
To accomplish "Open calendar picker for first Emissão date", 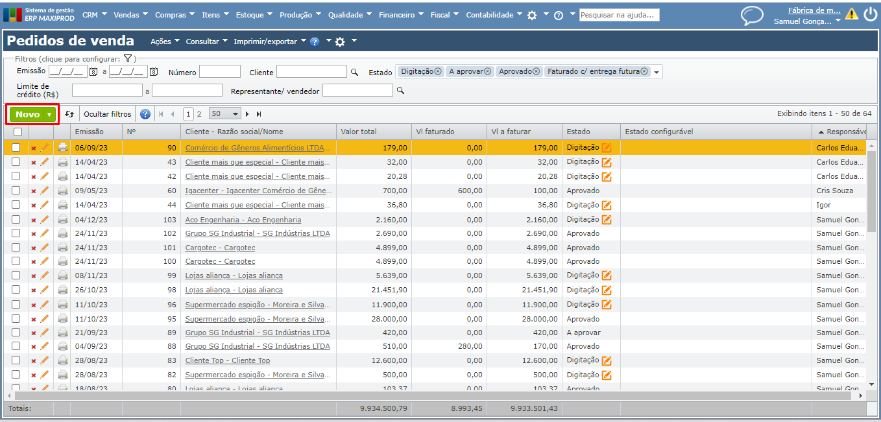I will 93,72.
